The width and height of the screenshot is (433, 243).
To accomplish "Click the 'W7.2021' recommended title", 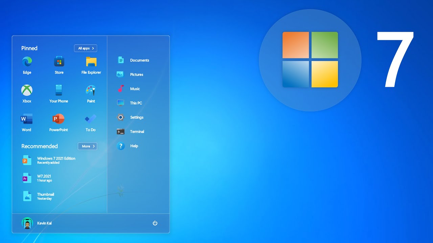I will click(44, 176).
